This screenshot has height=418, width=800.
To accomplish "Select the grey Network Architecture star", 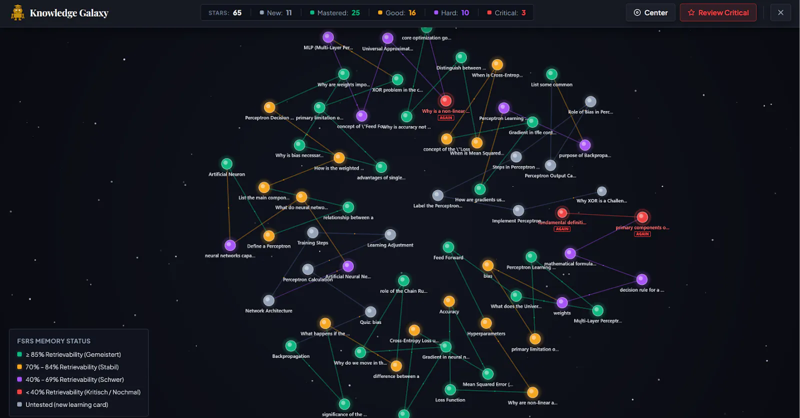I will [269, 300].
